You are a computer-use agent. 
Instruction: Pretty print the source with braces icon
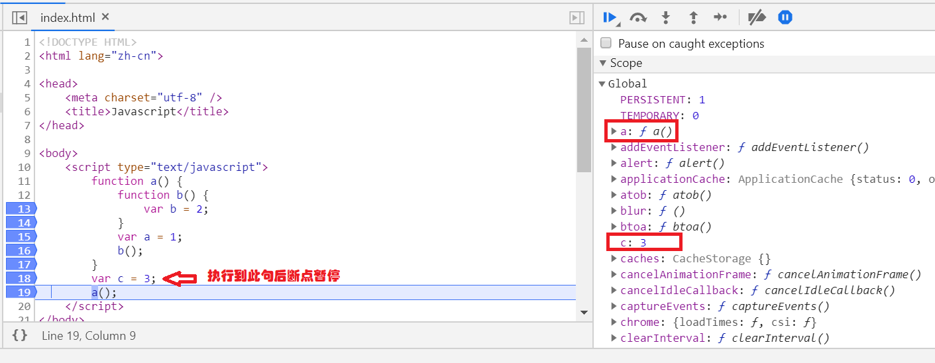[20, 335]
